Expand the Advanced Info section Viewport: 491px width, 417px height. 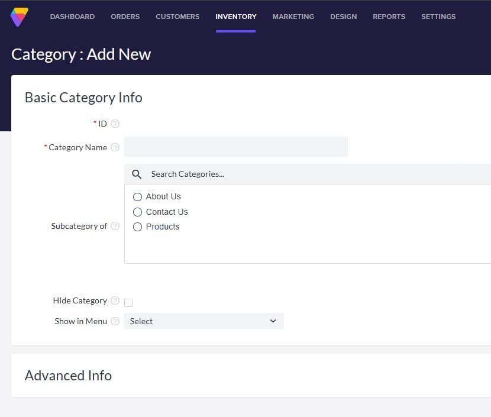coord(68,375)
